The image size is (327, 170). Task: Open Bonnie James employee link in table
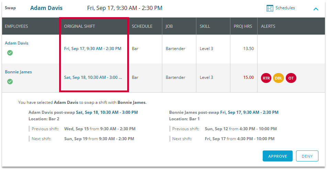18,72
